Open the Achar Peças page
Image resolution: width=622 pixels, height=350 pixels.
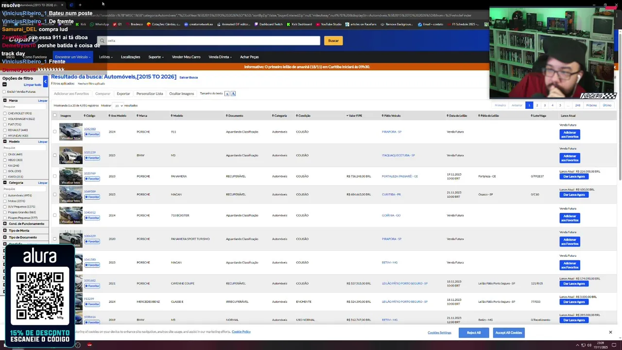(249, 57)
